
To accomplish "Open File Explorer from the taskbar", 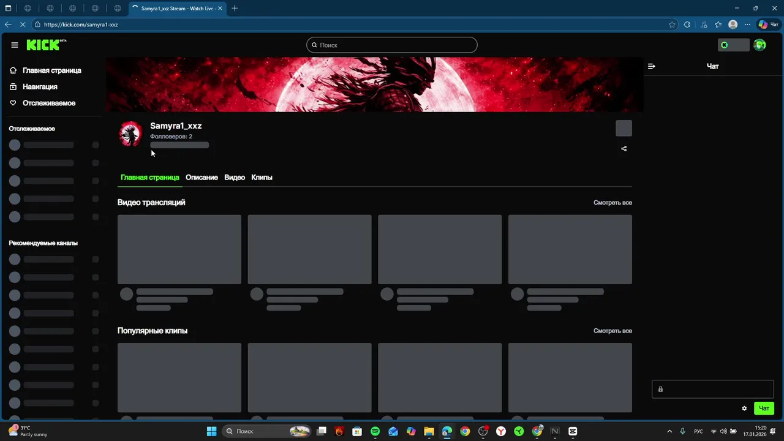I will tap(429, 431).
